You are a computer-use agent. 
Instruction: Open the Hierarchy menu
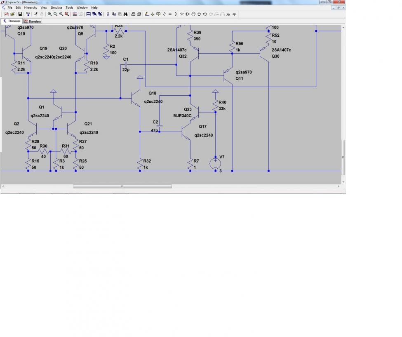(x=31, y=8)
